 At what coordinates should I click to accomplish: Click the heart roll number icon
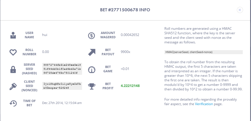13,52
